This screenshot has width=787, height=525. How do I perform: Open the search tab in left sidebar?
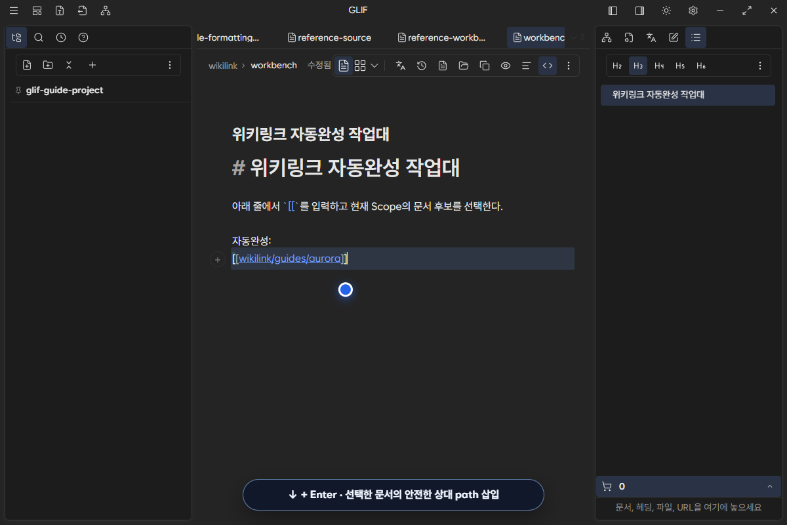click(x=39, y=37)
